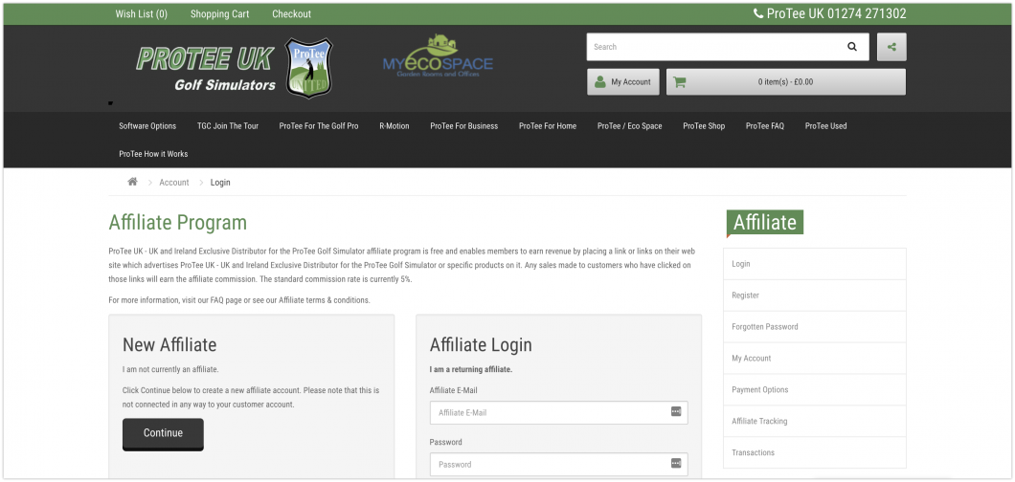
Task: Open Forgotten Password sidebar link
Action: click(x=814, y=326)
